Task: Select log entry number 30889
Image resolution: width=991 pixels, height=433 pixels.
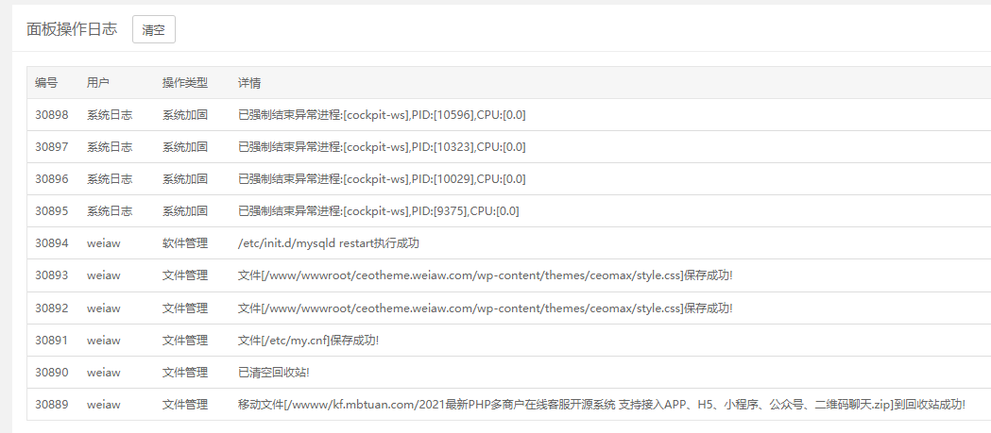Action: click(x=51, y=405)
